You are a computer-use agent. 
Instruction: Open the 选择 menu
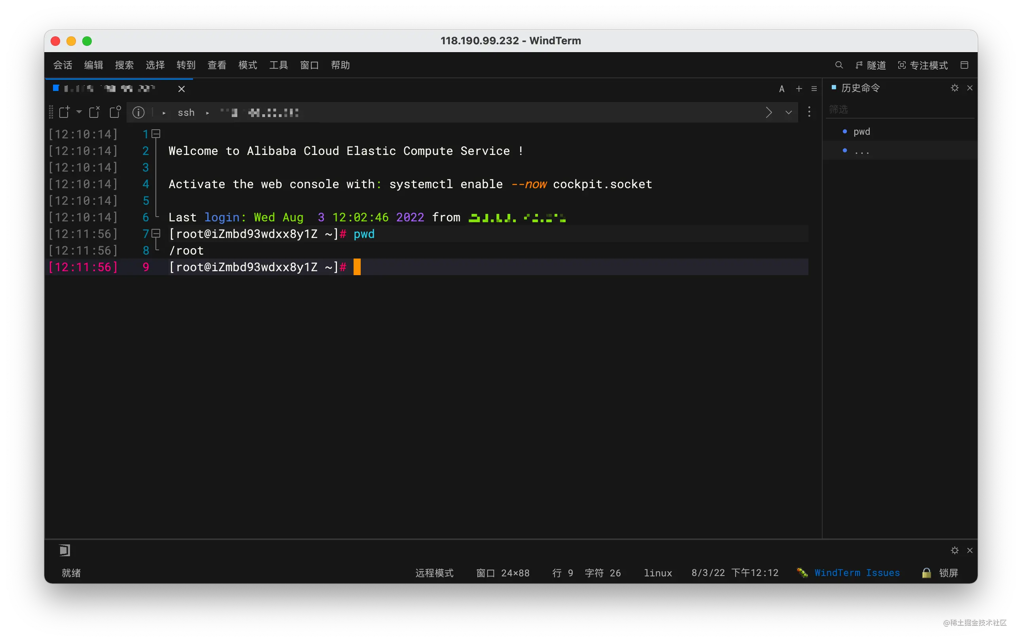tap(155, 65)
